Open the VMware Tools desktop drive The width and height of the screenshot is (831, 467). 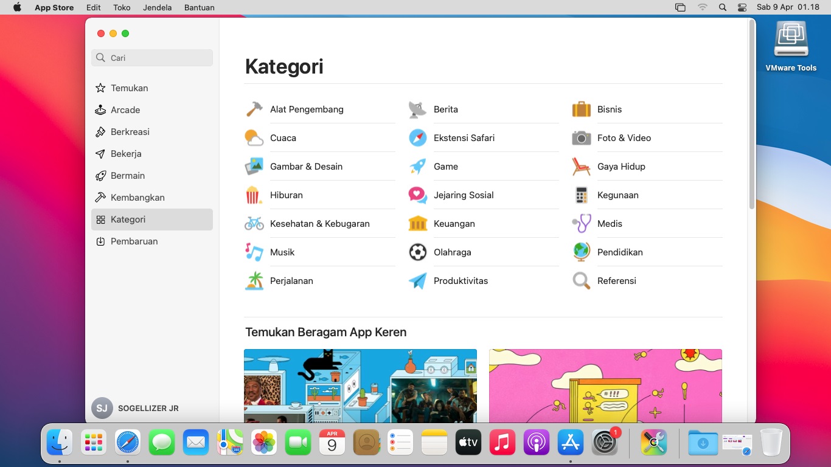pyautogui.click(x=791, y=47)
